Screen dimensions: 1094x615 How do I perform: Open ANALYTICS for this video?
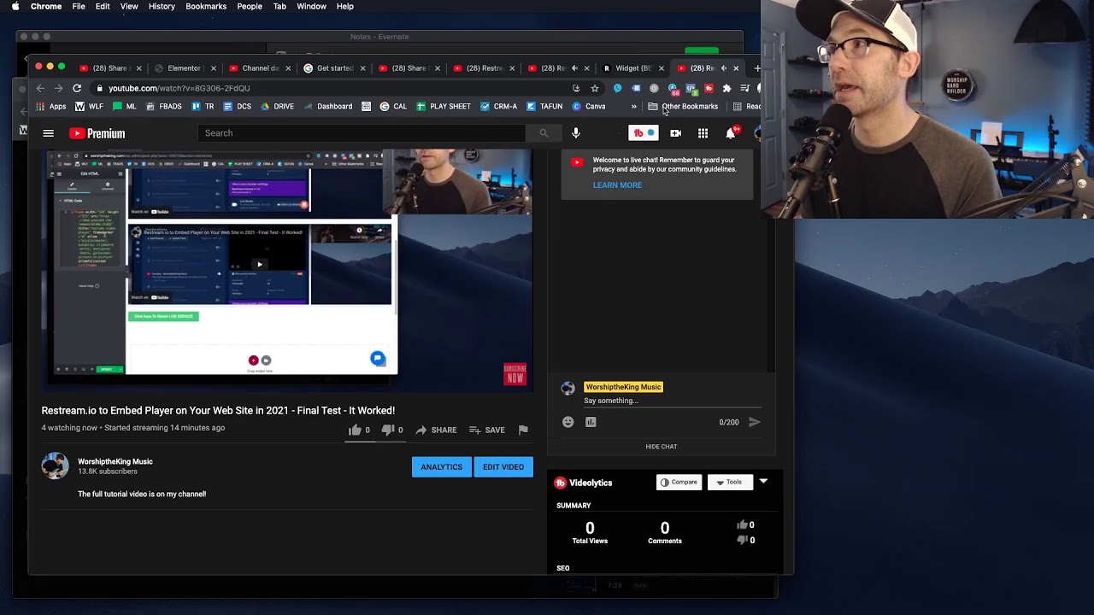tap(441, 467)
